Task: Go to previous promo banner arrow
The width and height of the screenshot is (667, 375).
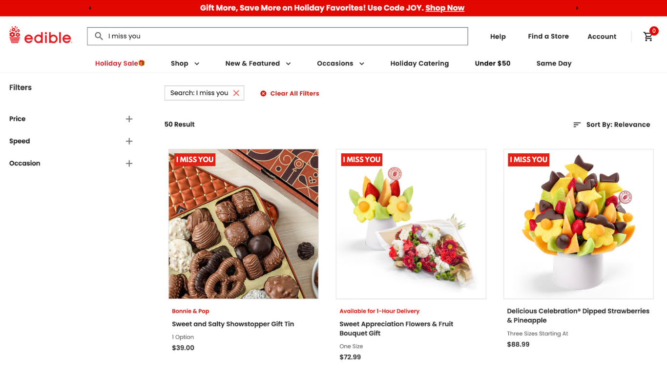Action: pyautogui.click(x=90, y=8)
